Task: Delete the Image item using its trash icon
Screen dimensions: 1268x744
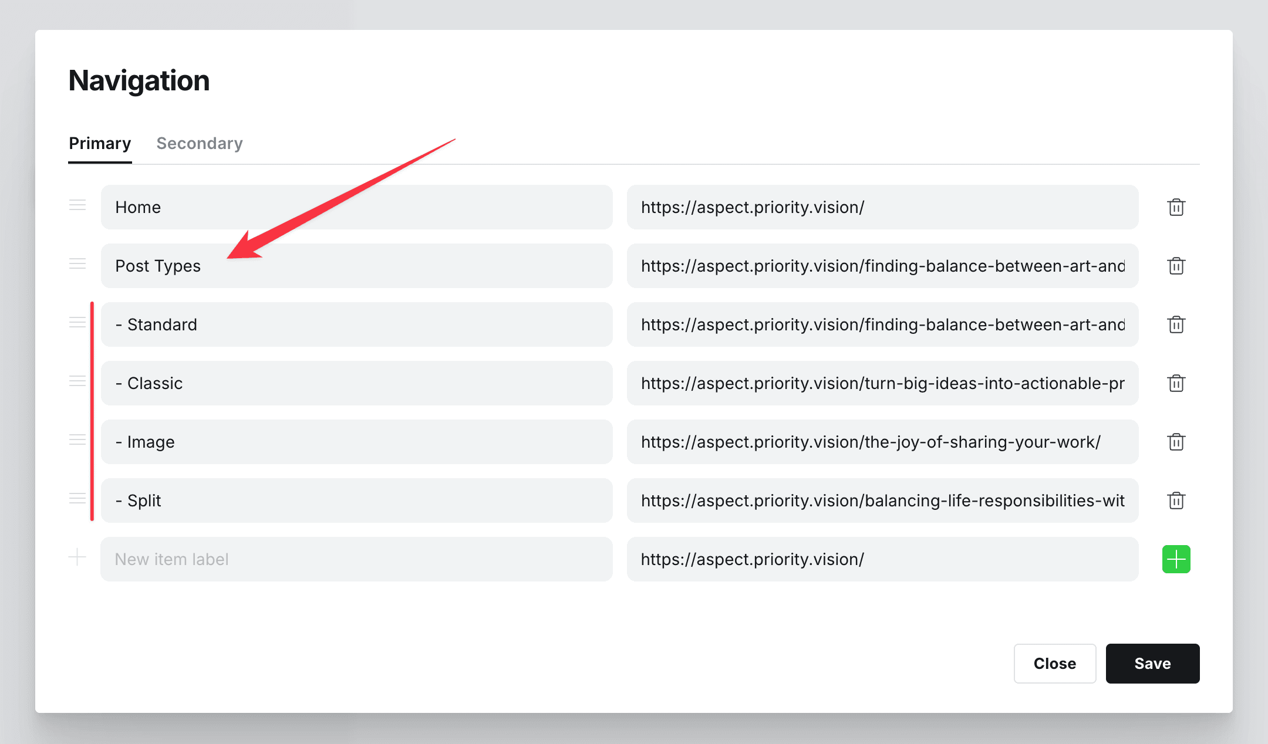Action: 1176,442
